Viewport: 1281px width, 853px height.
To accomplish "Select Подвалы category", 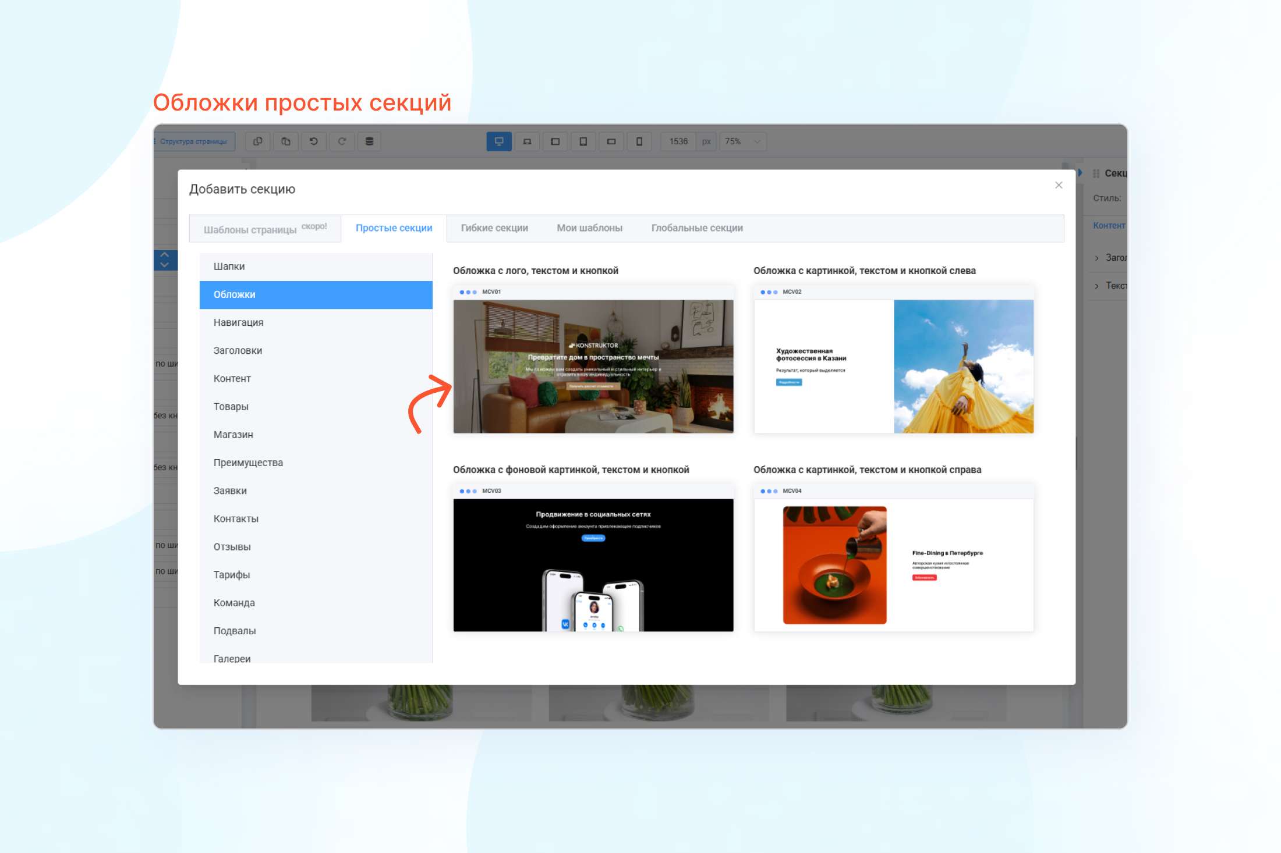I will pyautogui.click(x=316, y=631).
